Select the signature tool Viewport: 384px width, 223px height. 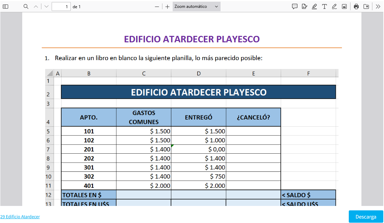(304, 6)
